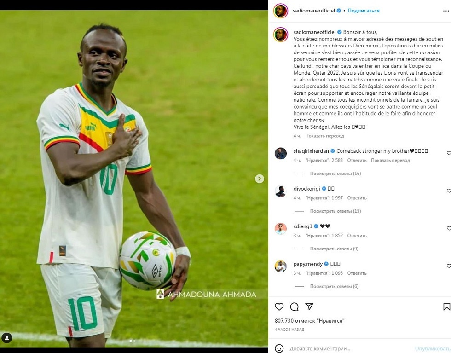This screenshot has height=353, width=451.
Task: Like sdieng1's comment with its heart
Action: click(449, 228)
